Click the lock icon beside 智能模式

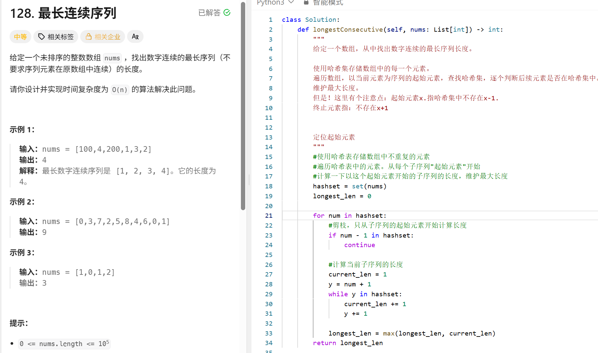click(x=306, y=3)
